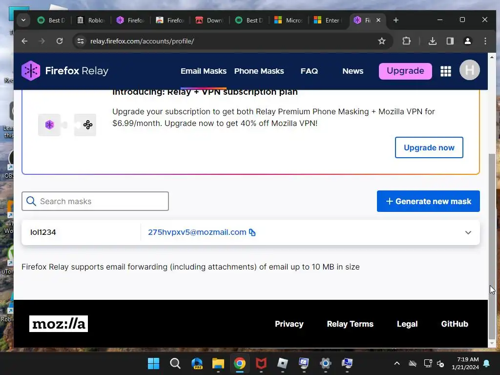Switch to the Roblox tab
Screen dimensions: 500x375
tap(91, 21)
